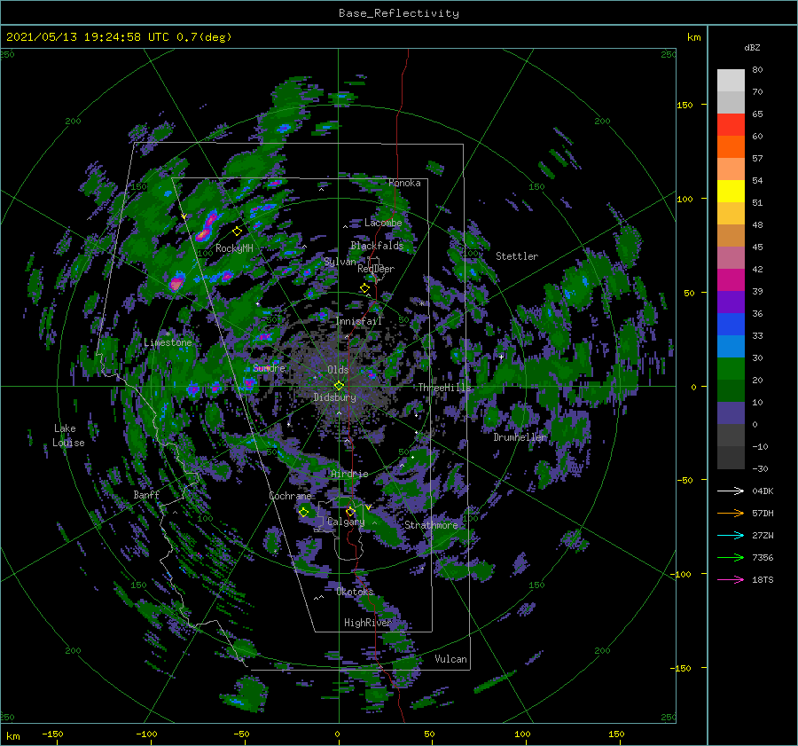Click the cyan 27ZW arrow in legend
Image resolution: width=798 pixels, height=746 pixels.
(x=731, y=535)
